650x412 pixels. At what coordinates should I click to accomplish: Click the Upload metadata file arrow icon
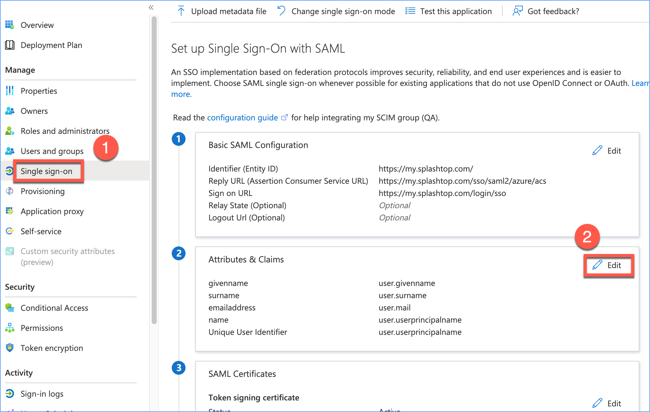181,11
